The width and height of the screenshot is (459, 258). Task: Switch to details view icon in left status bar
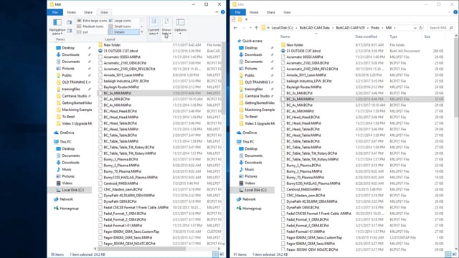[x=215, y=254]
